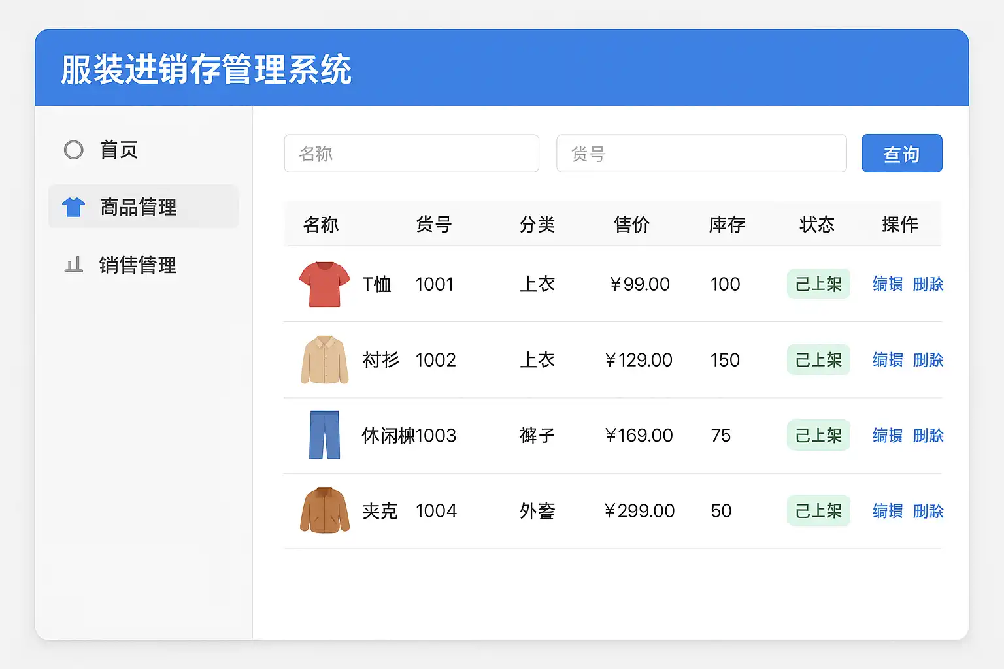Image resolution: width=1004 pixels, height=669 pixels.
Task: Click the price ¥129.00 cell
Action: (639, 360)
